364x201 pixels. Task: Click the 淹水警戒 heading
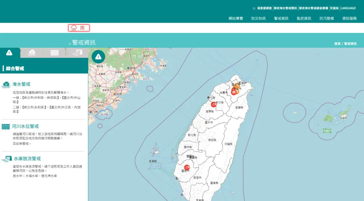pyautogui.click(x=21, y=84)
